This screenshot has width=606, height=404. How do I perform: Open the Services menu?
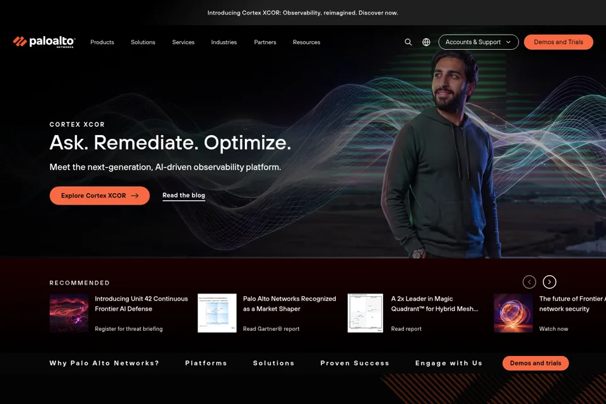click(x=183, y=42)
